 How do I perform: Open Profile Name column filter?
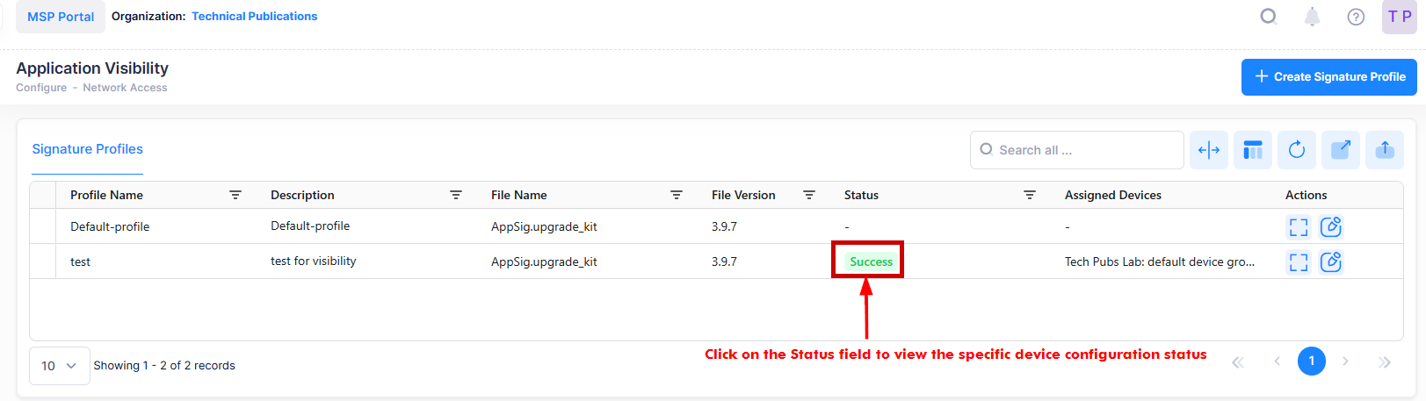[235, 195]
